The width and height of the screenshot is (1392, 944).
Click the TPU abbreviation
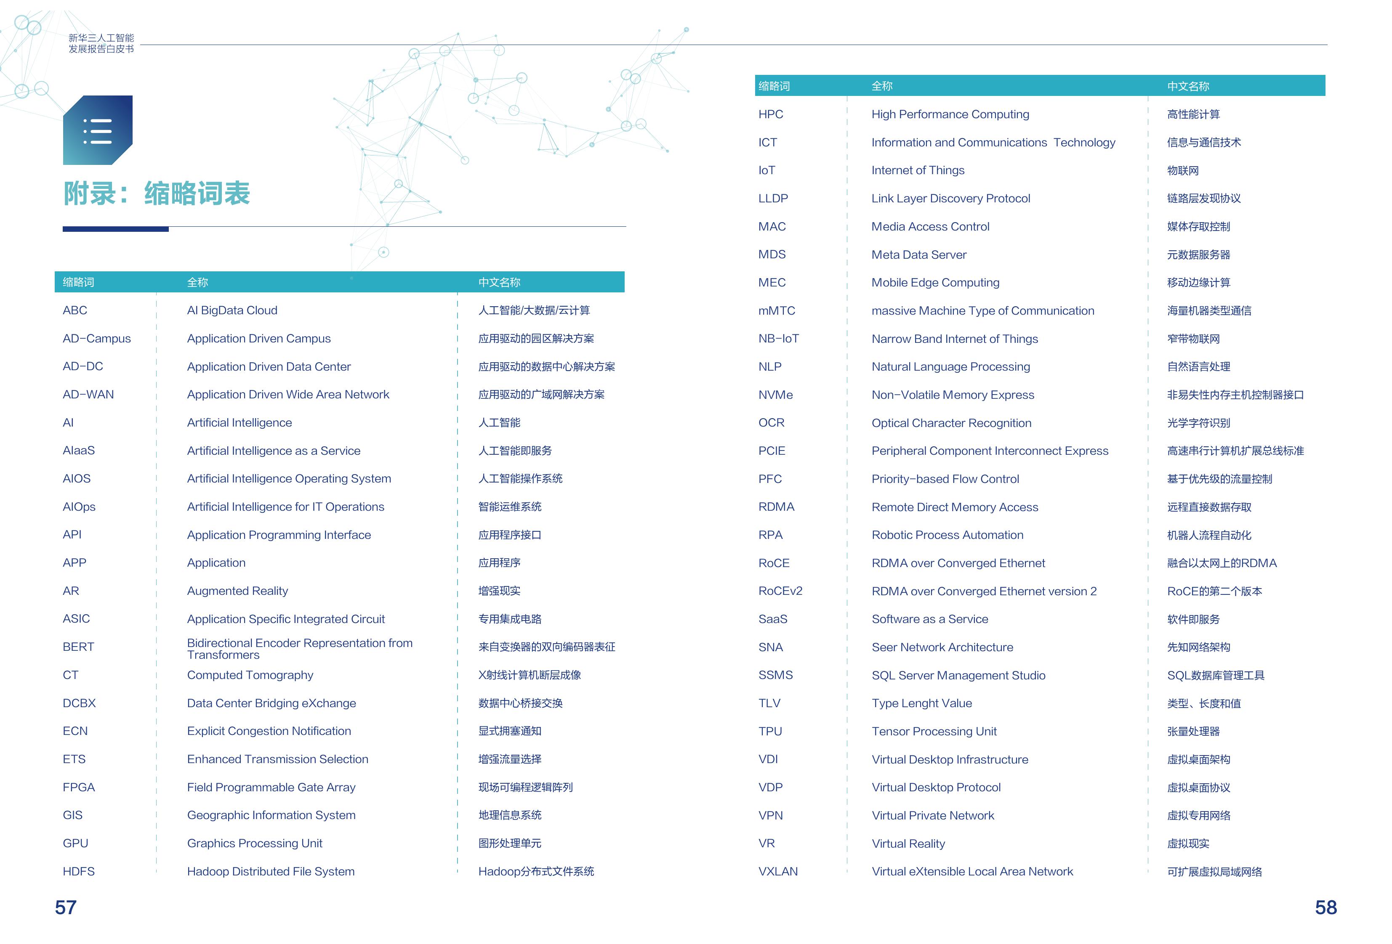[770, 731]
